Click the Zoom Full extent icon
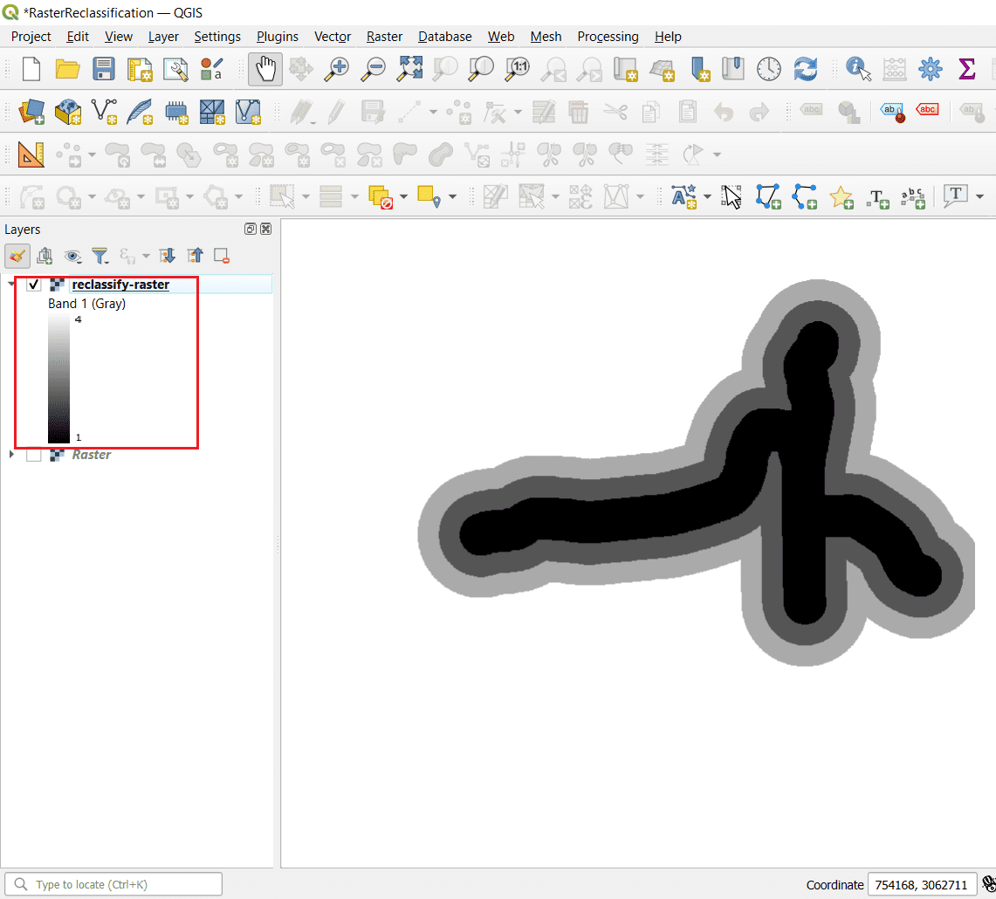Viewport: 996px width, 899px height. 409,69
